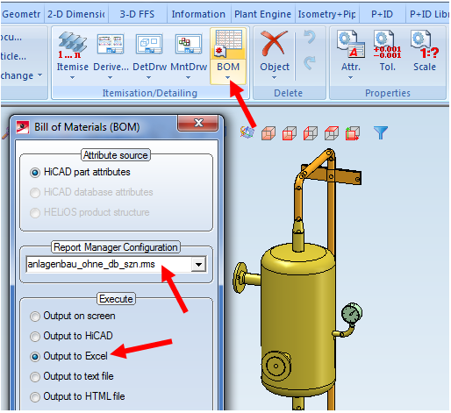Switch to P+ID tab
451x413 pixels.
point(382,14)
